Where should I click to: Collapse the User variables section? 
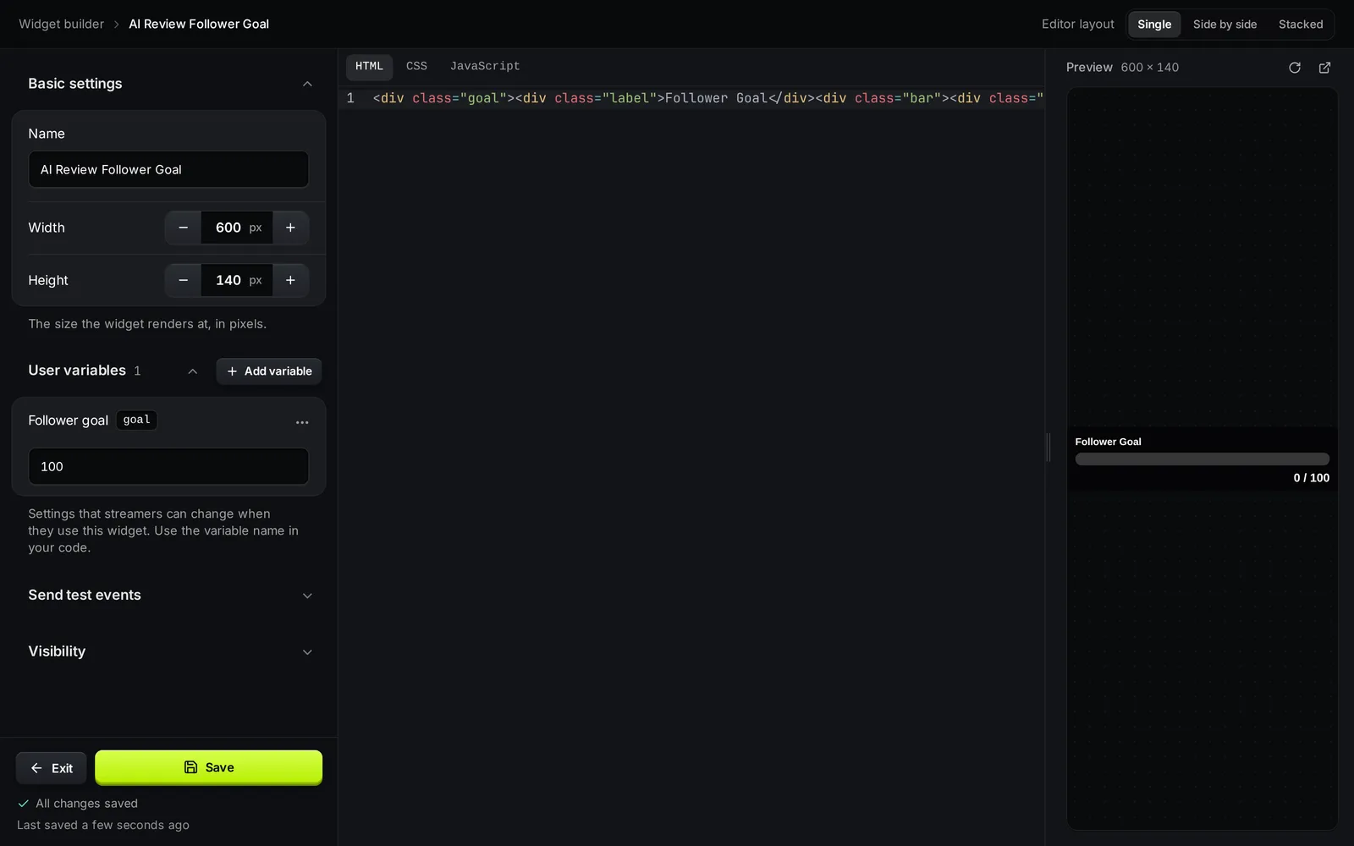(x=192, y=371)
